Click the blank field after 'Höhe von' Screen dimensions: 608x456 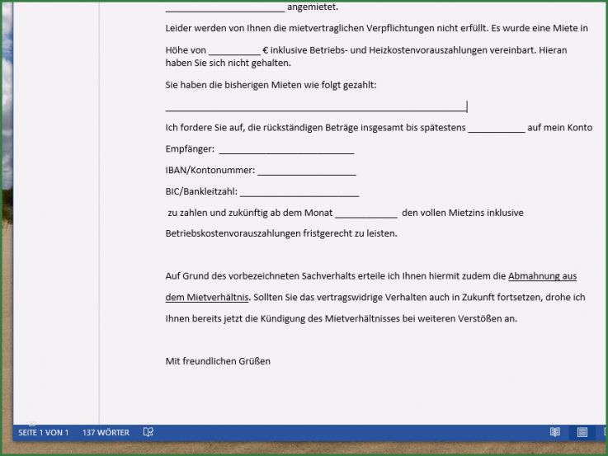coord(233,50)
